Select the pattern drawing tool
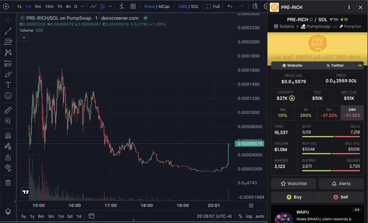Viewport: 368px width, 223px height. (x=8, y=52)
